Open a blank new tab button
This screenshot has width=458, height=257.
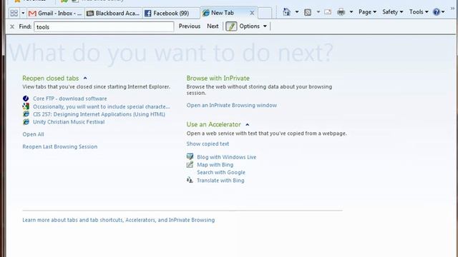[x=265, y=13]
